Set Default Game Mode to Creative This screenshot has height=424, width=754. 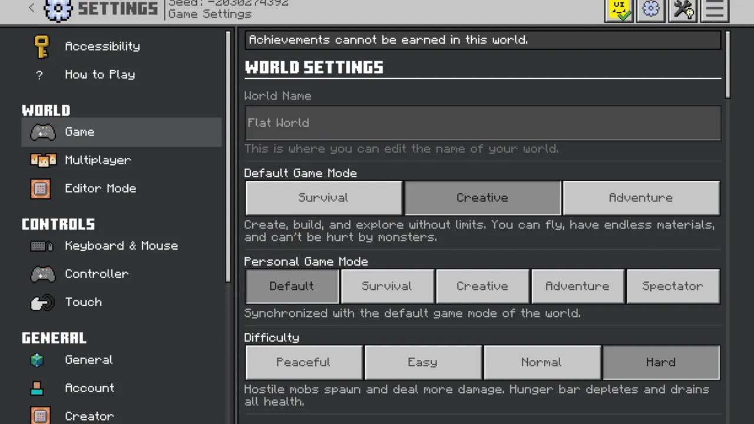point(482,198)
